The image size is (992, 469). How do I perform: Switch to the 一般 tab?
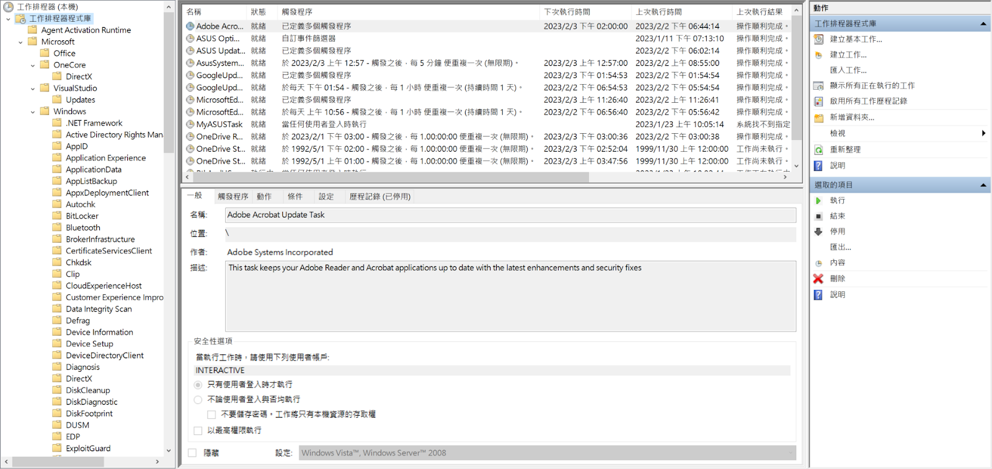(x=195, y=196)
